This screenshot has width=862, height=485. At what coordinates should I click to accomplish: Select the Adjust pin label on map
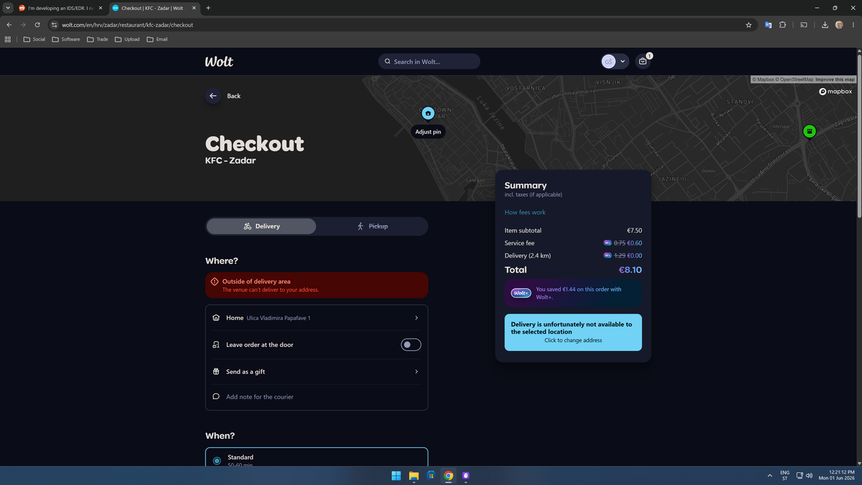click(428, 132)
